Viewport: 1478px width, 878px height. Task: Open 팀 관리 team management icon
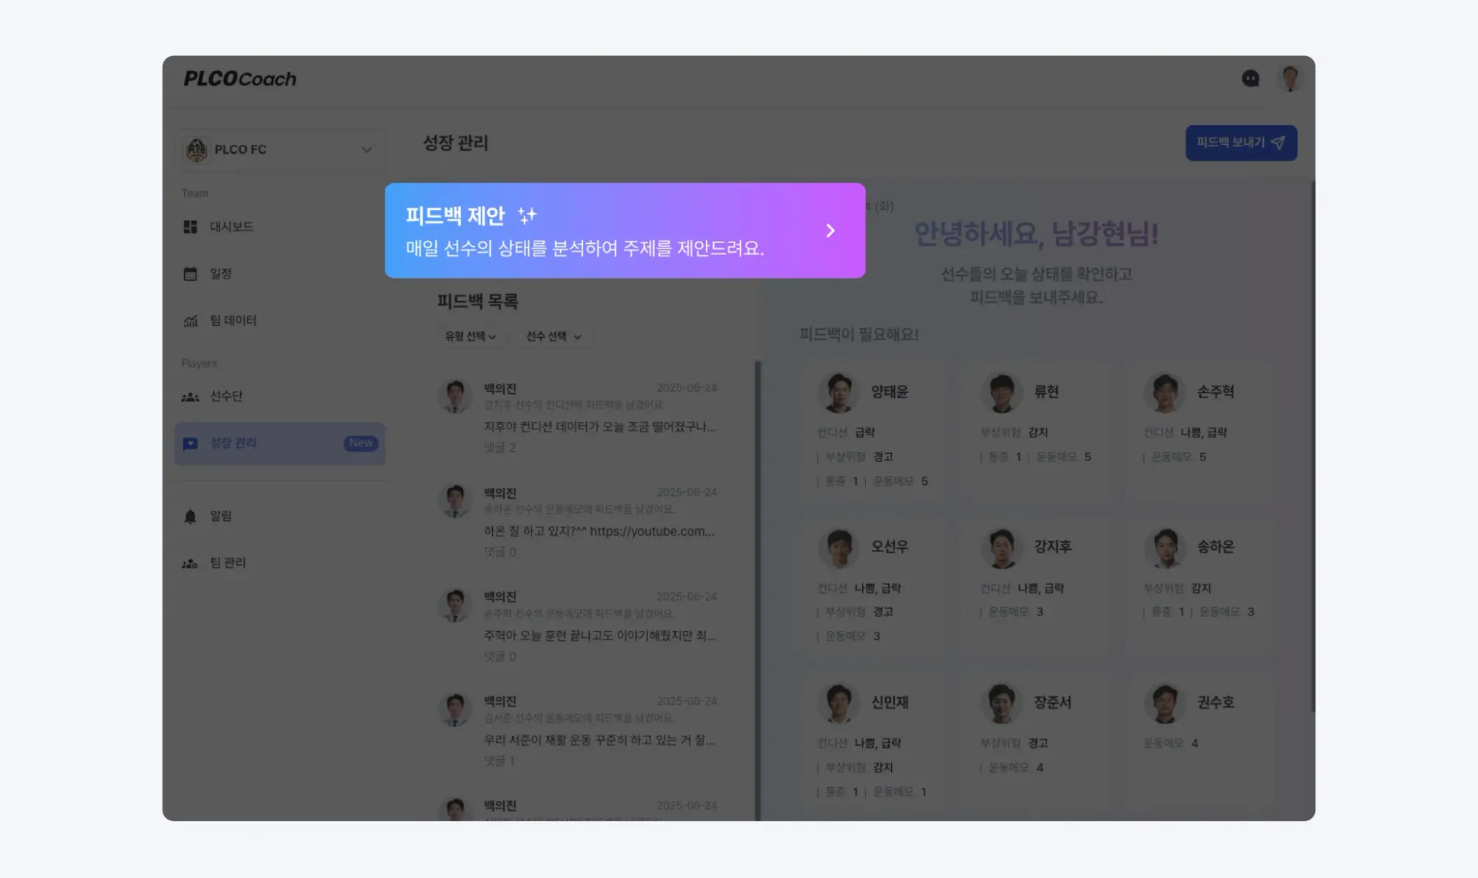[191, 563]
